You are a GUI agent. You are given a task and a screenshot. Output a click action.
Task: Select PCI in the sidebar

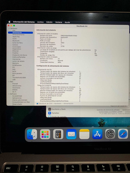[x=14, y=67]
